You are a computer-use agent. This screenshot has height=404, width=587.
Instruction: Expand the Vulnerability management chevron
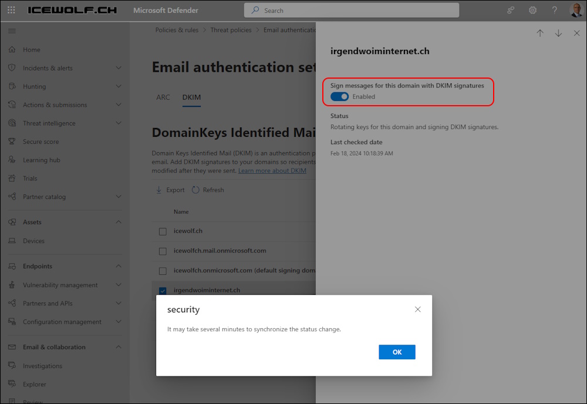[x=119, y=285]
